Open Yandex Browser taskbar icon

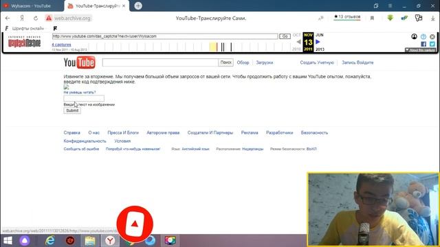tap(110, 241)
